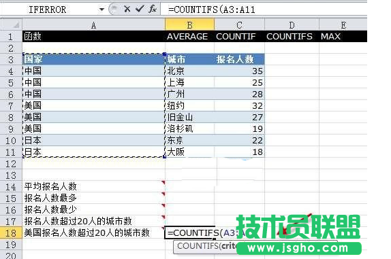Click the 报名人数超过20人的城市数 cell in row 17

point(93,221)
